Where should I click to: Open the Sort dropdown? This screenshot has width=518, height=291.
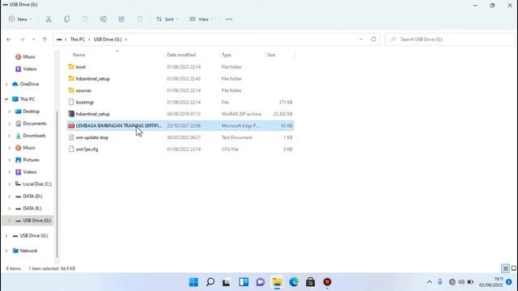(168, 19)
